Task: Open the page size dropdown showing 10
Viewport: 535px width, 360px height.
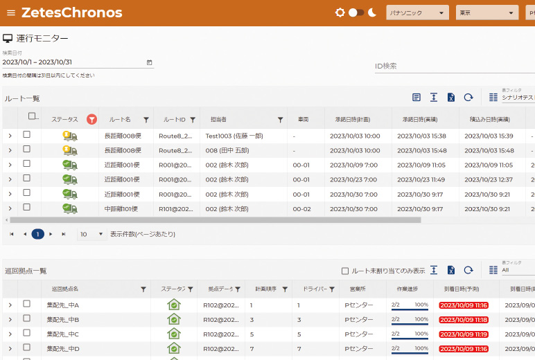Action: 91,234
